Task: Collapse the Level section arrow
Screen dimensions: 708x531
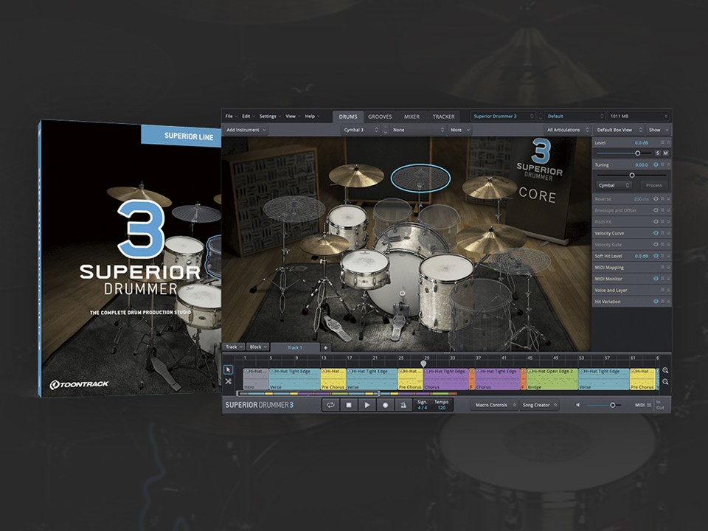Action: point(668,142)
